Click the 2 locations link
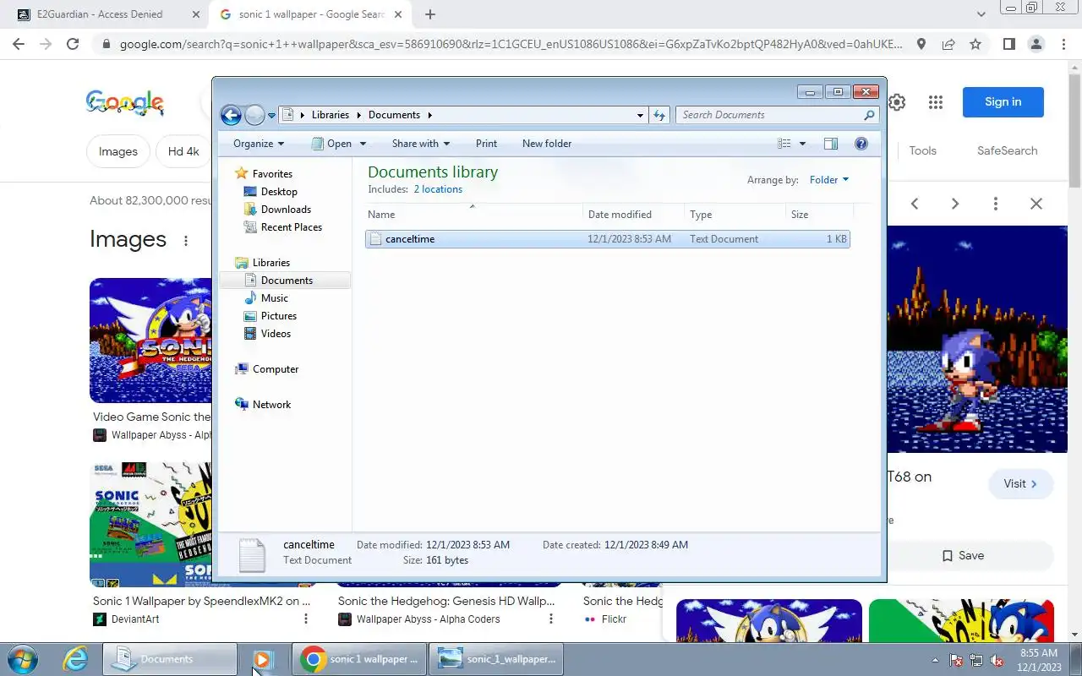The width and height of the screenshot is (1082, 676). [438, 189]
